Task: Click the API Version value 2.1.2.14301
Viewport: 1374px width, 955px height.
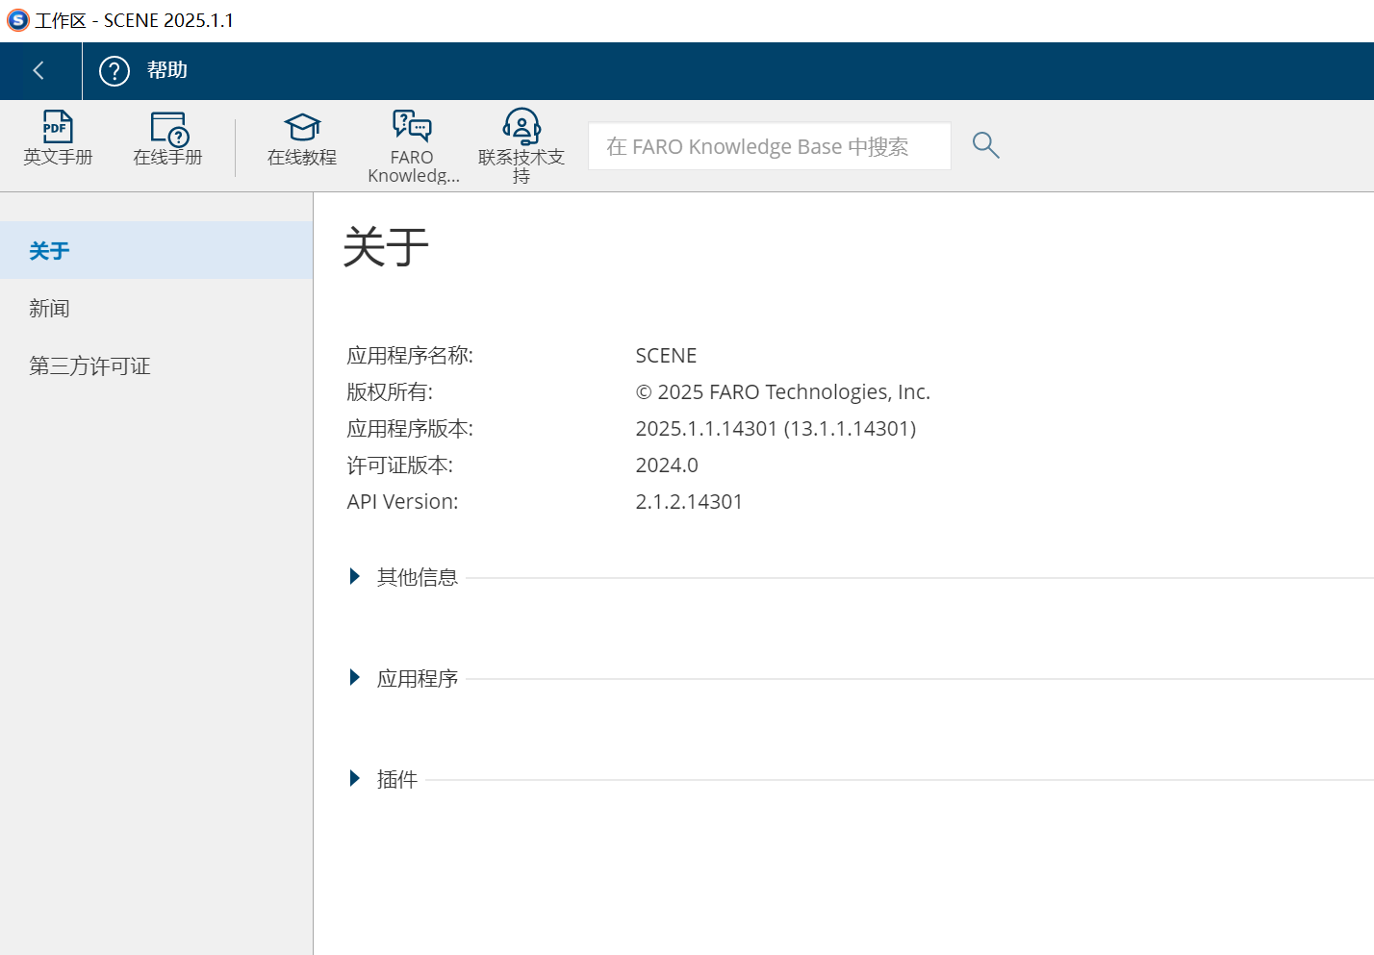Action: [690, 501]
